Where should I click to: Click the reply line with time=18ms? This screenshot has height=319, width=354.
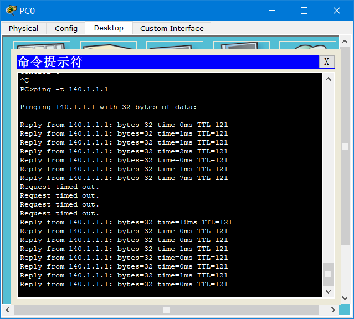[126, 222]
